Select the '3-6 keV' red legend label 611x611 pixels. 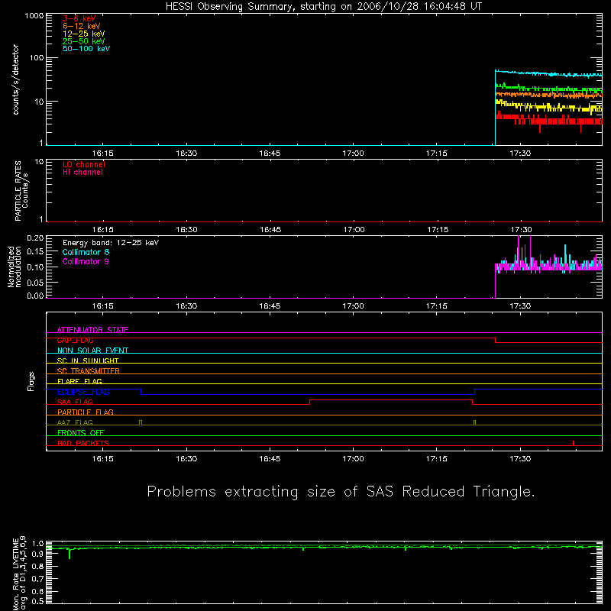[79, 18]
